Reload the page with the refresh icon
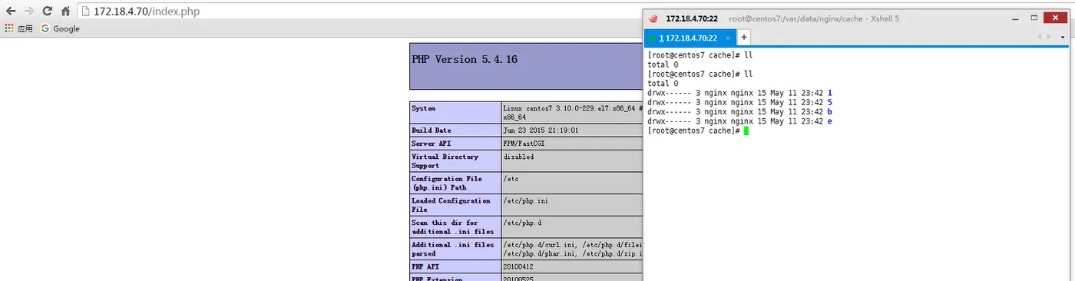Screen dimensions: 1075x281 pyautogui.click(x=48, y=12)
